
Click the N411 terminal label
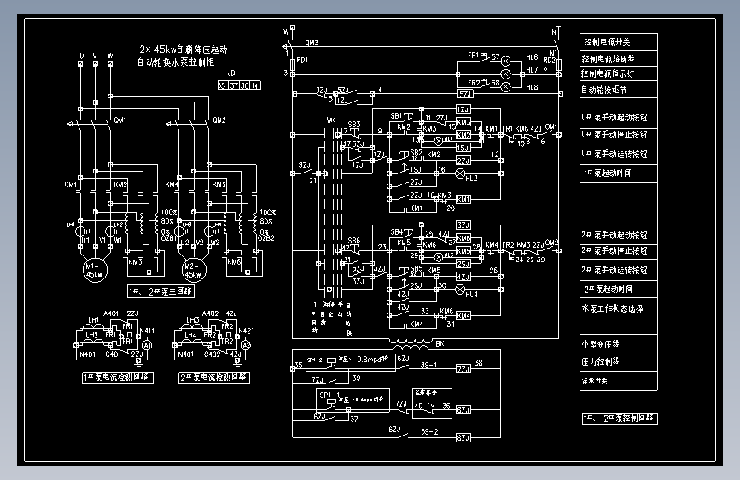147,331
